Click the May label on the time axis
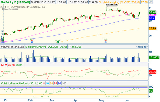 click(x=102, y=100)
